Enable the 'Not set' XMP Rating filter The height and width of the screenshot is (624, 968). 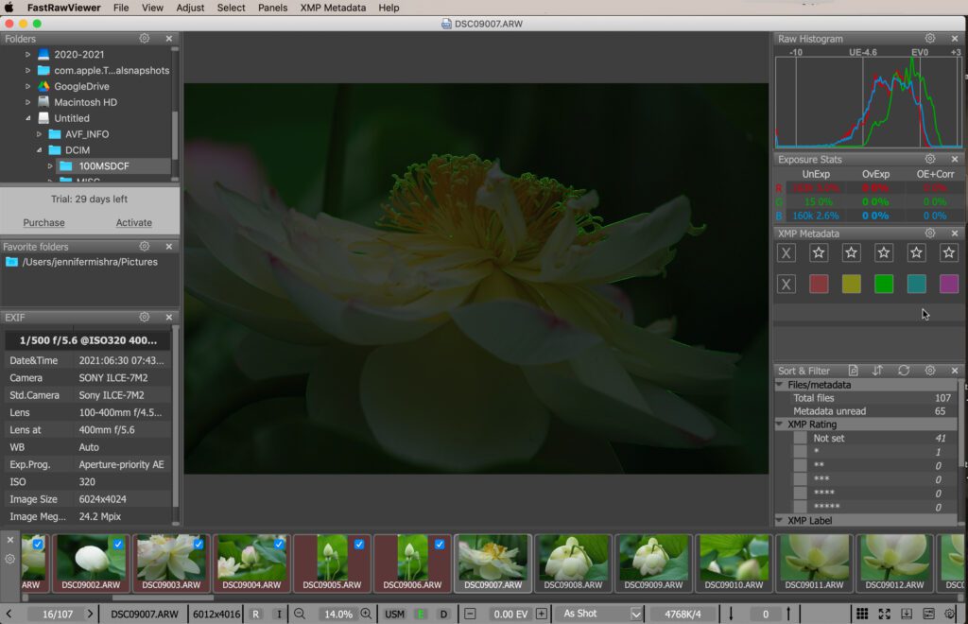[x=801, y=439]
